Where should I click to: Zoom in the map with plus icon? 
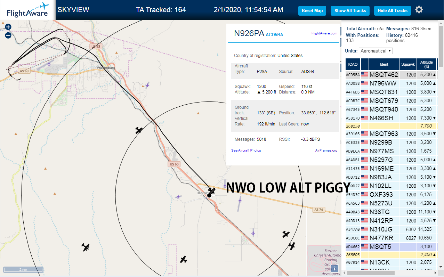(x=8, y=27)
